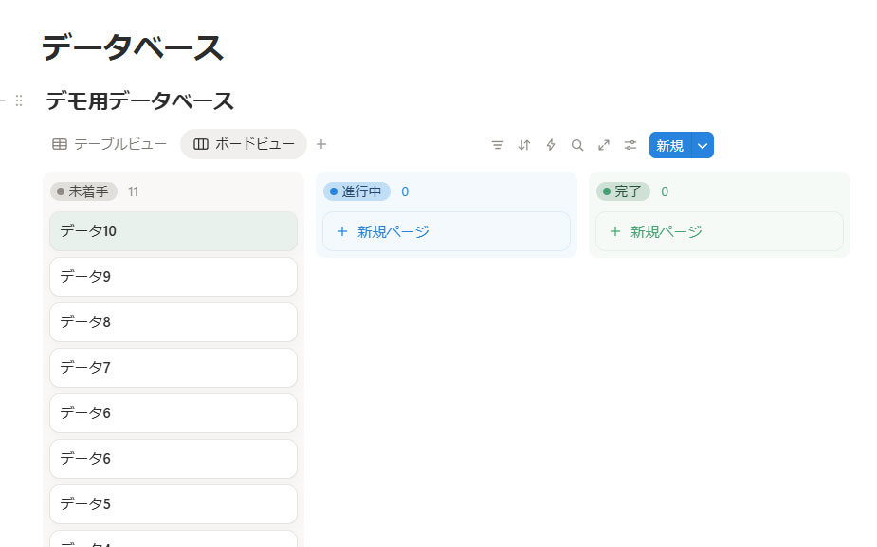Open the データ10 card
This screenshot has width=877, height=547.
pyautogui.click(x=174, y=230)
